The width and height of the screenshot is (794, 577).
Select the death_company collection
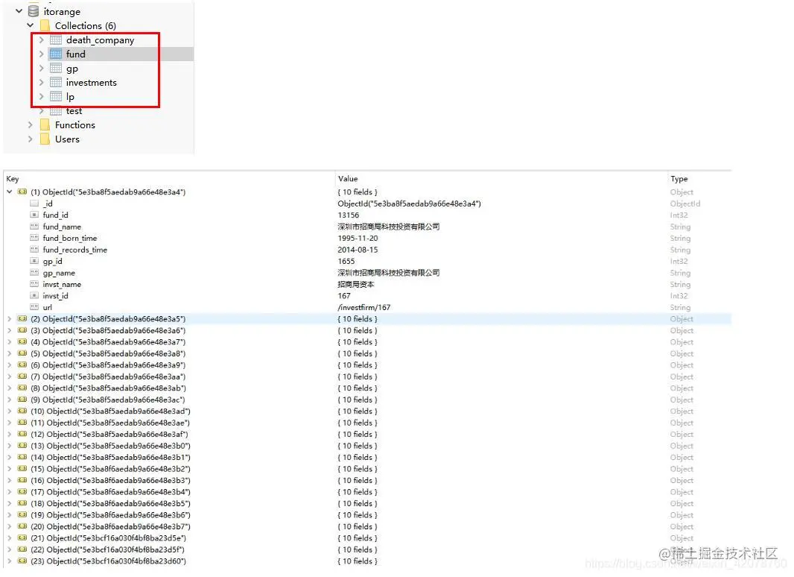pos(101,40)
